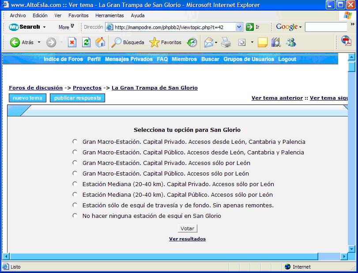Follow the 'Ver resultados' link
The image size is (358, 273).
[187, 239]
